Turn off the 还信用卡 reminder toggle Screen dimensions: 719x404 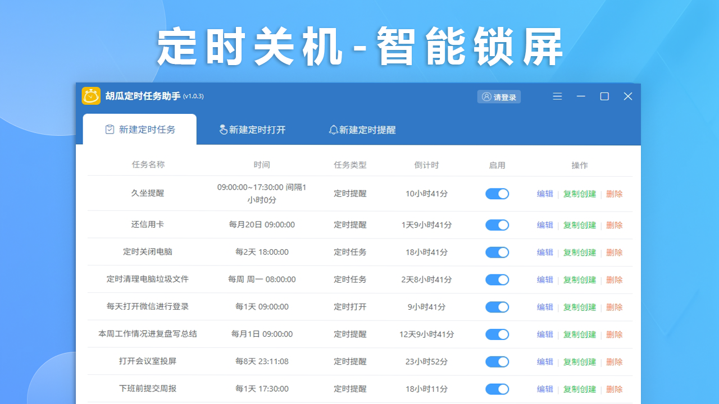[497, 224]
